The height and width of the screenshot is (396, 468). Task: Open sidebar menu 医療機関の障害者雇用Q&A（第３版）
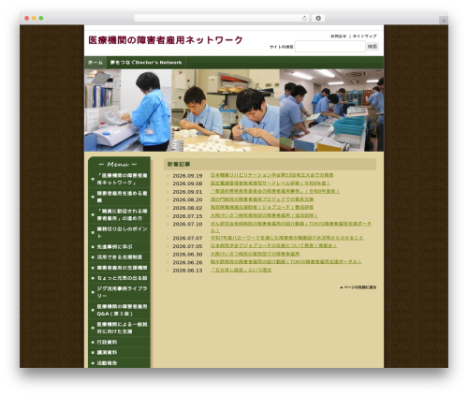click(120, 310)
